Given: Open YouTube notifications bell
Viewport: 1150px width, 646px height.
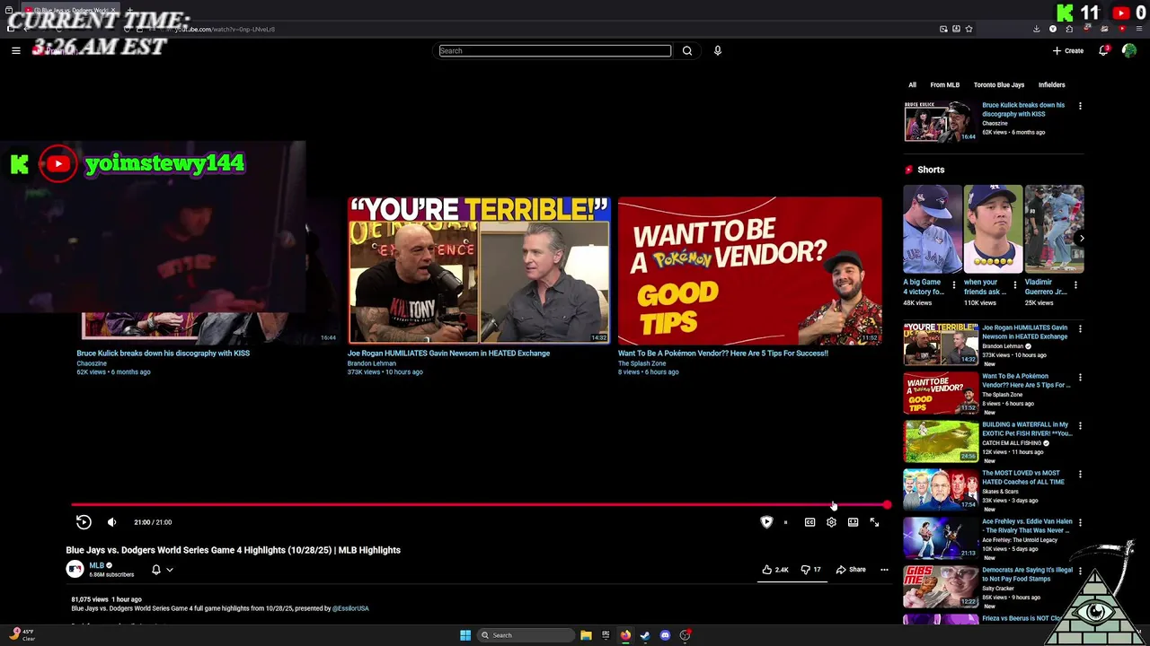Looking at the screenshot, I should click(x=1103, y=50).
